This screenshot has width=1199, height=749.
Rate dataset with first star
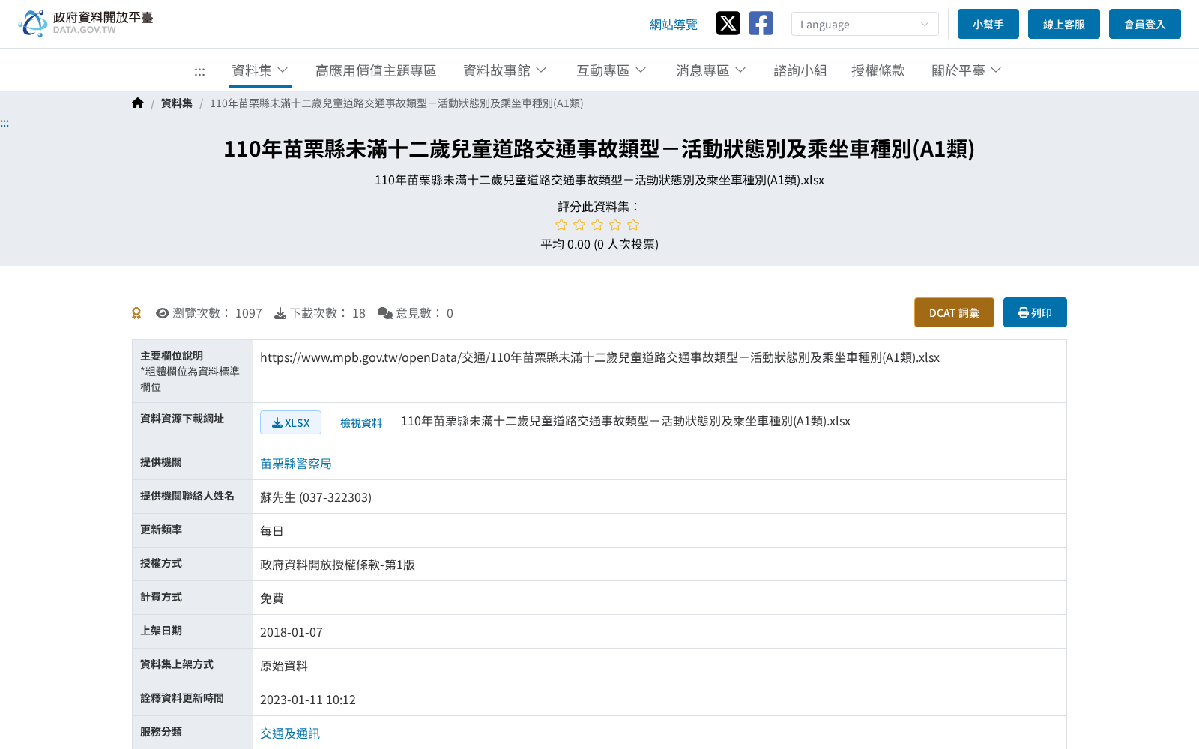[x=561, y=225]
